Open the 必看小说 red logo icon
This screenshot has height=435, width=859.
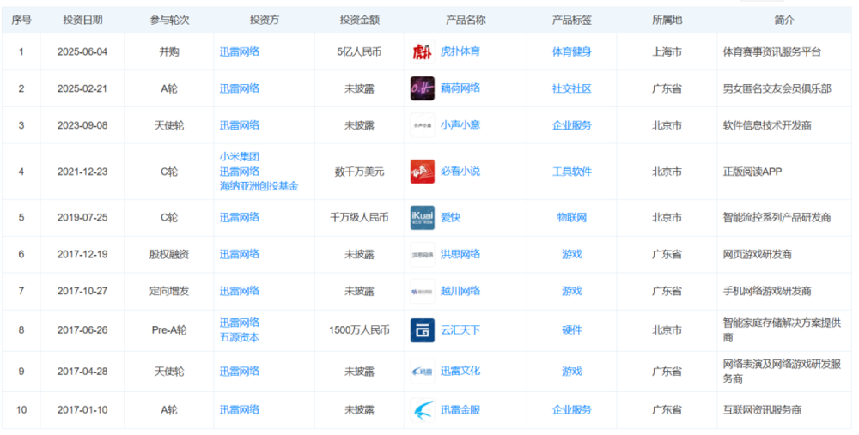422,172
